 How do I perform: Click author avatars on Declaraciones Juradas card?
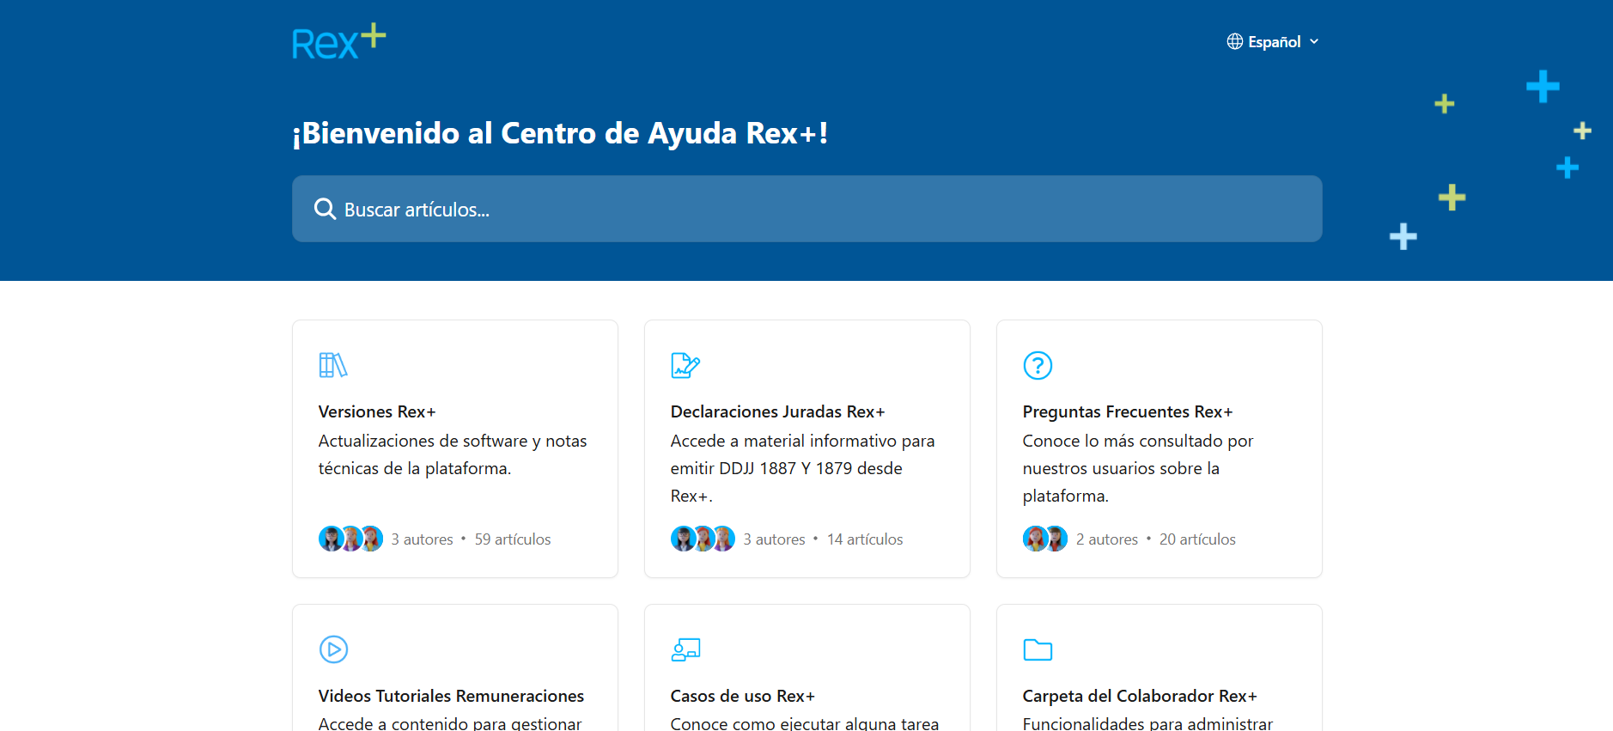[x=703, y=539]
